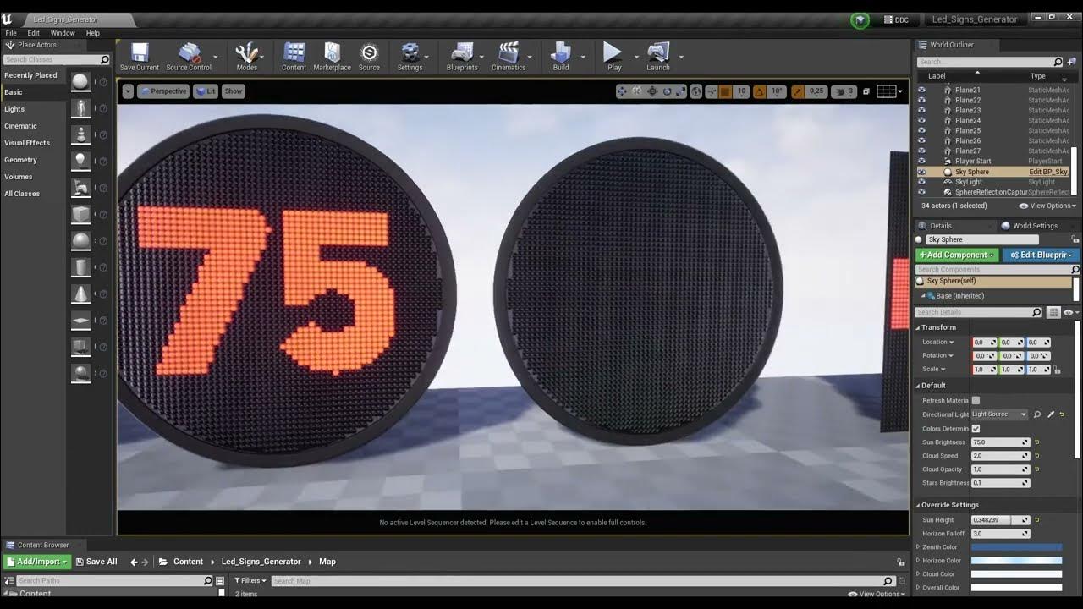Hide Sky Sphere using its eye icon
Image resolution: width=1083 pixels, height=609 pixels.
pos(921,172)
